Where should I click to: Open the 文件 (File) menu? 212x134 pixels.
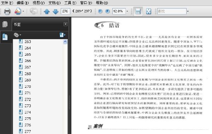point(7,3)
